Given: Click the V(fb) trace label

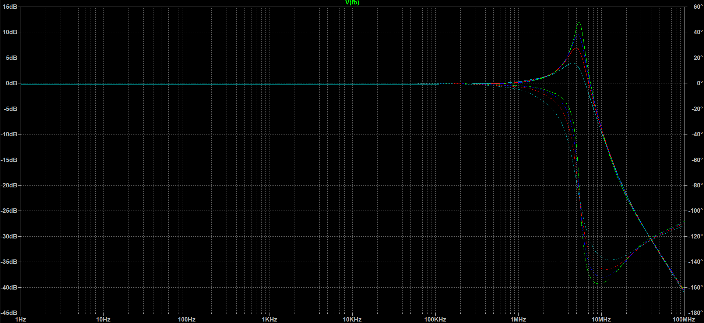Looking at the screenshot, I should (352, 3).
